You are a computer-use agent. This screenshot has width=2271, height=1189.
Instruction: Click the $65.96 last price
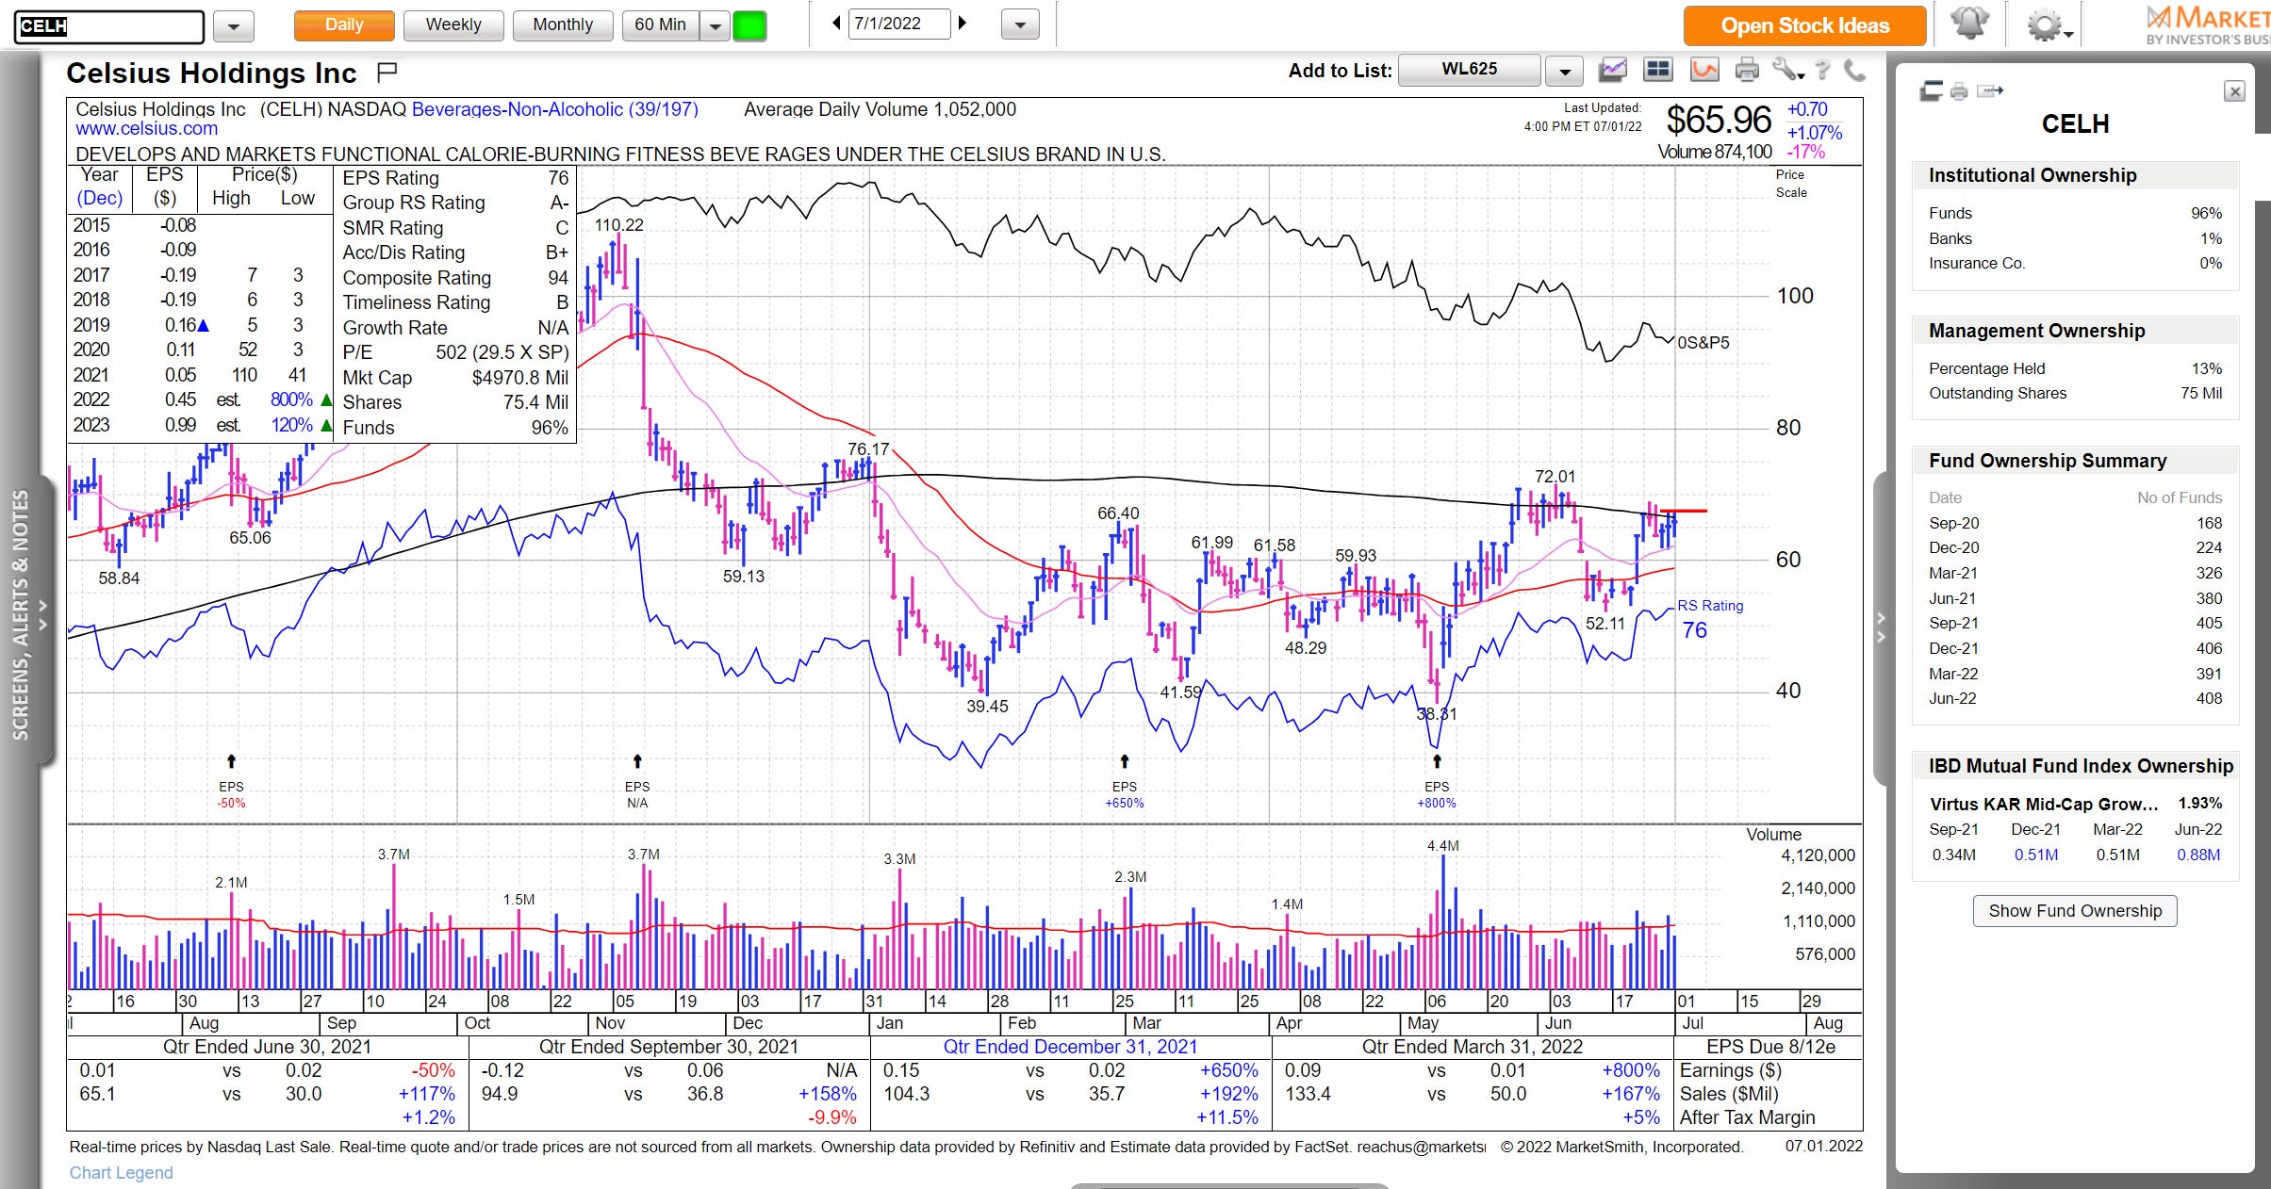coord(1718,120)
